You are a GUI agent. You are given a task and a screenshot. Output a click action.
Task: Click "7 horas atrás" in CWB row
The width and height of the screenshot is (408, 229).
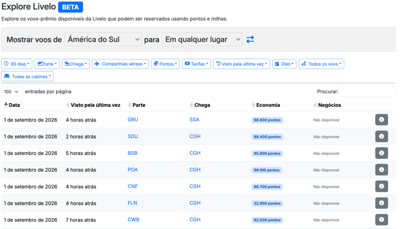81,220
